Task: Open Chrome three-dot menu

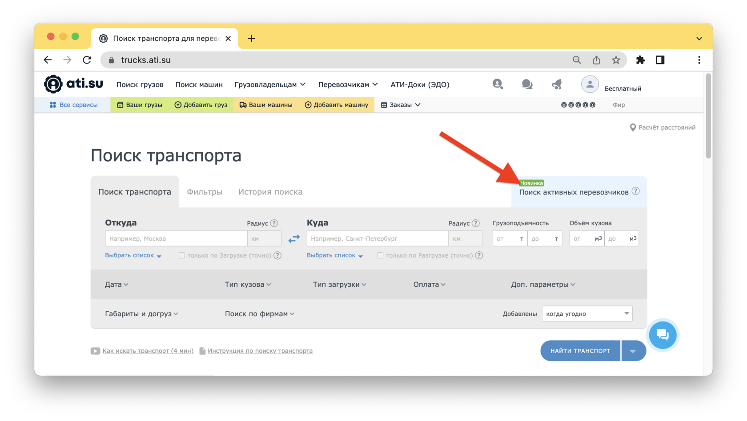Action: pos(699,60)
